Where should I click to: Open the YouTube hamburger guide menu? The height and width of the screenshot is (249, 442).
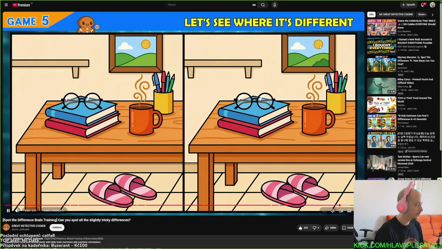(x=6, y=5)
